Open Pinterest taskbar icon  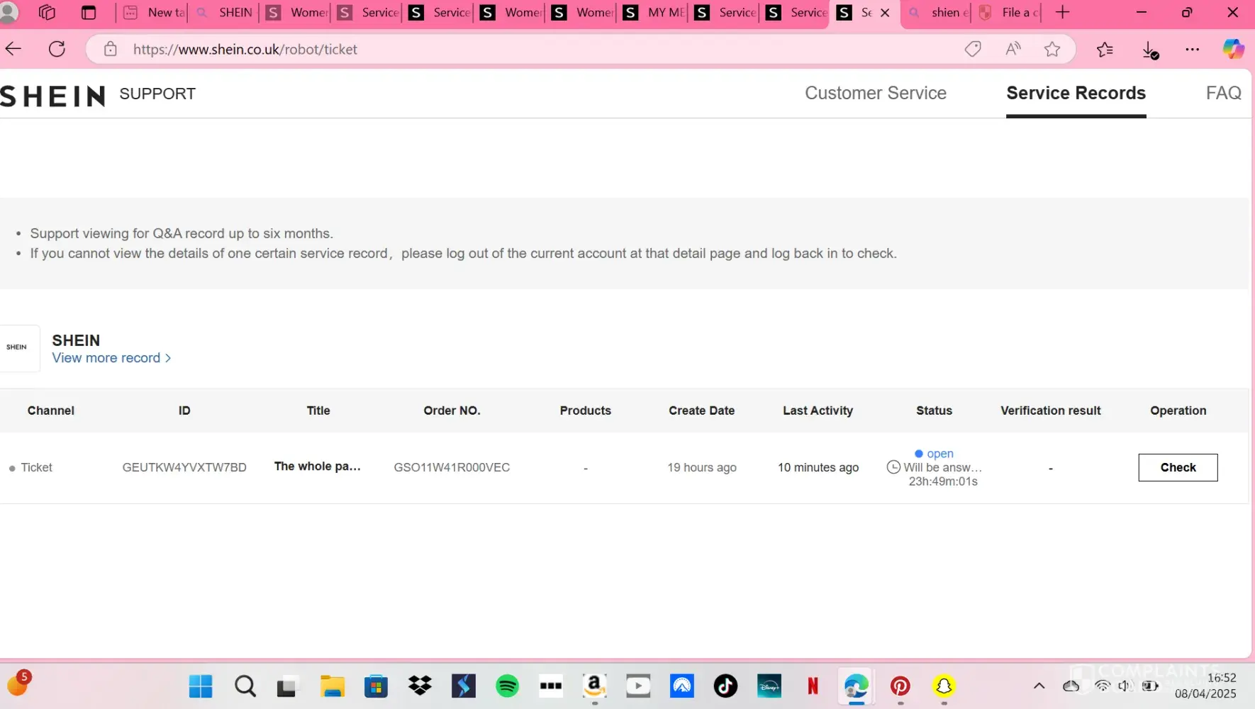point(900,686)
